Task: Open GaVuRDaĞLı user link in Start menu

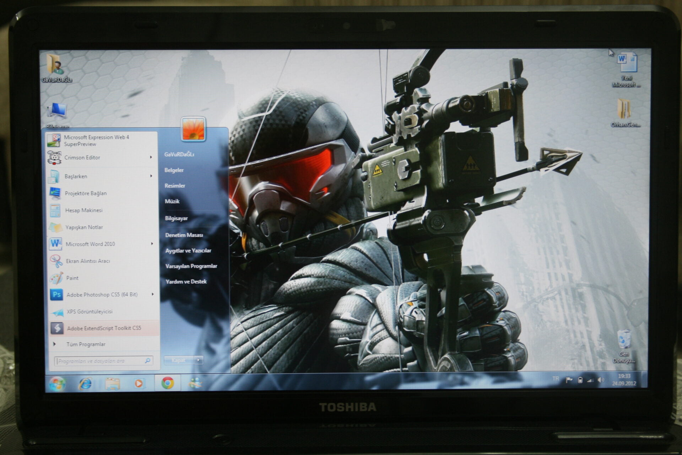Action: coord(179,154)
